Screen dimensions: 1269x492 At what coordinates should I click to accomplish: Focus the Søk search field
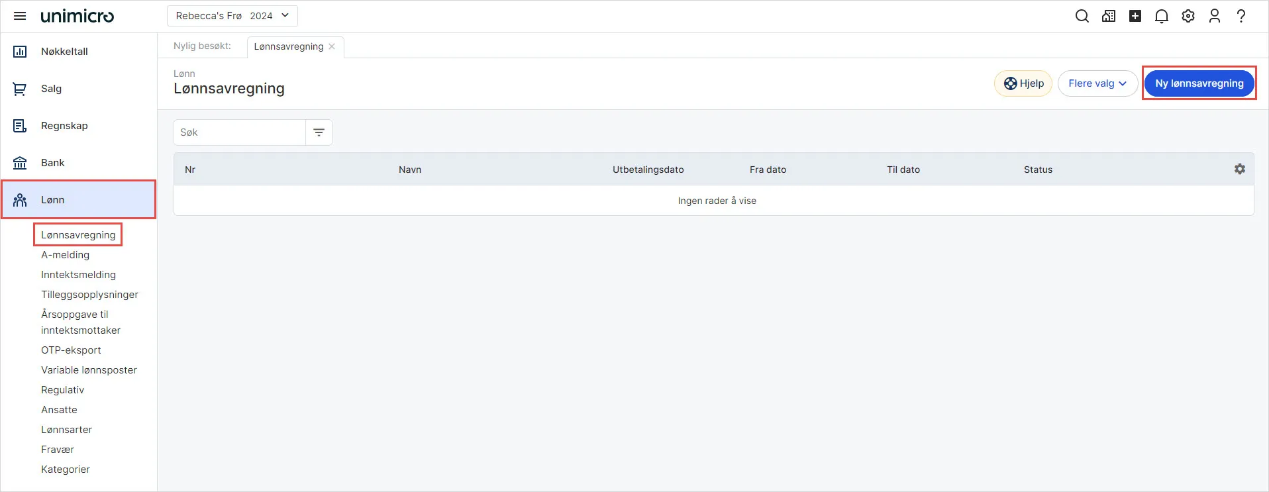[239, 132]
